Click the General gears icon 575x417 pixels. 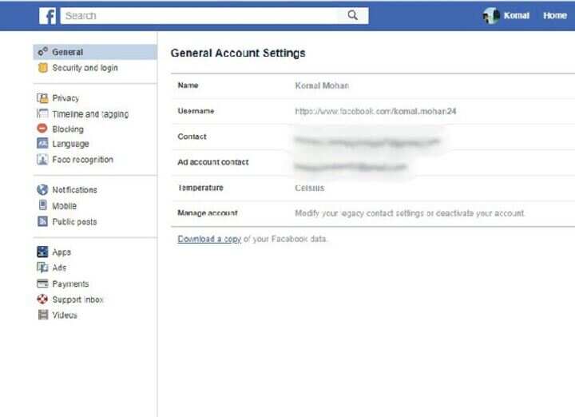click(x=43, y=52)
